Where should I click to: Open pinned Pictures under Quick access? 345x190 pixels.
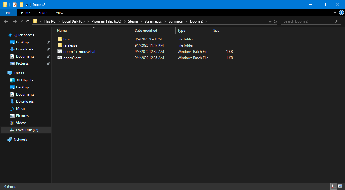(x=22, y=64)
